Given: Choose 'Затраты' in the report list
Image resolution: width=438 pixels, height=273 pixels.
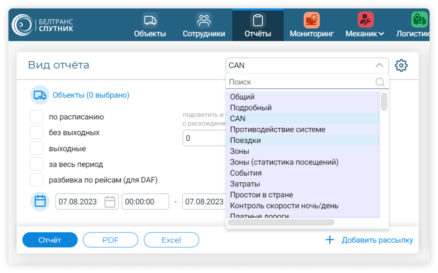Looking at the screenshot, I should [x=245, y=184].
